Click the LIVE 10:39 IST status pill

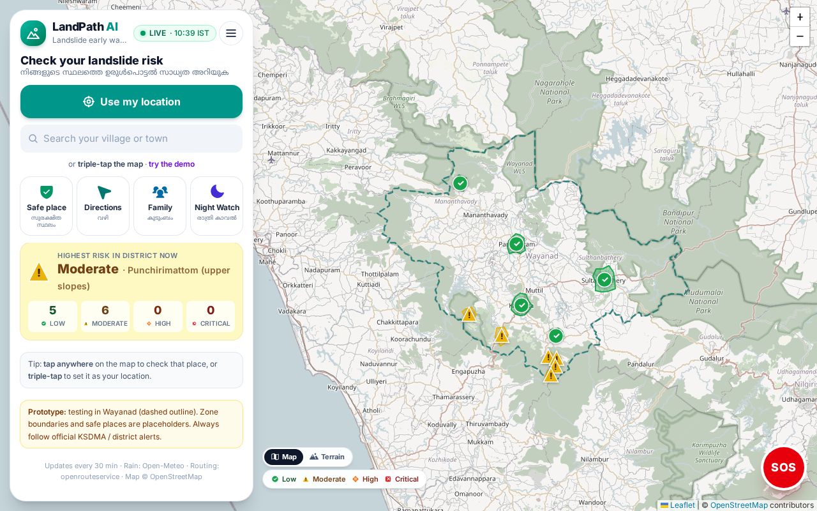[x=175, y=33]
